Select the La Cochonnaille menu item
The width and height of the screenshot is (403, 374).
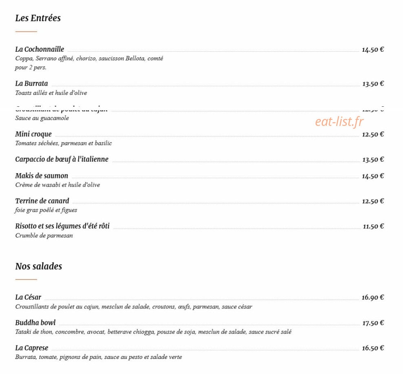(x=40, y=49)
